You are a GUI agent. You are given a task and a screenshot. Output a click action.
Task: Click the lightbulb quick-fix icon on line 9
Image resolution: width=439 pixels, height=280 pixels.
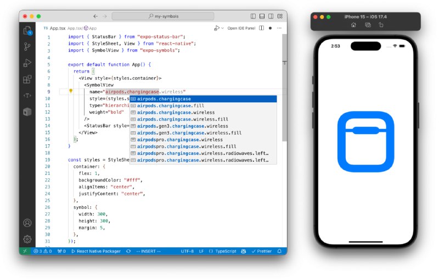(71, 91)
